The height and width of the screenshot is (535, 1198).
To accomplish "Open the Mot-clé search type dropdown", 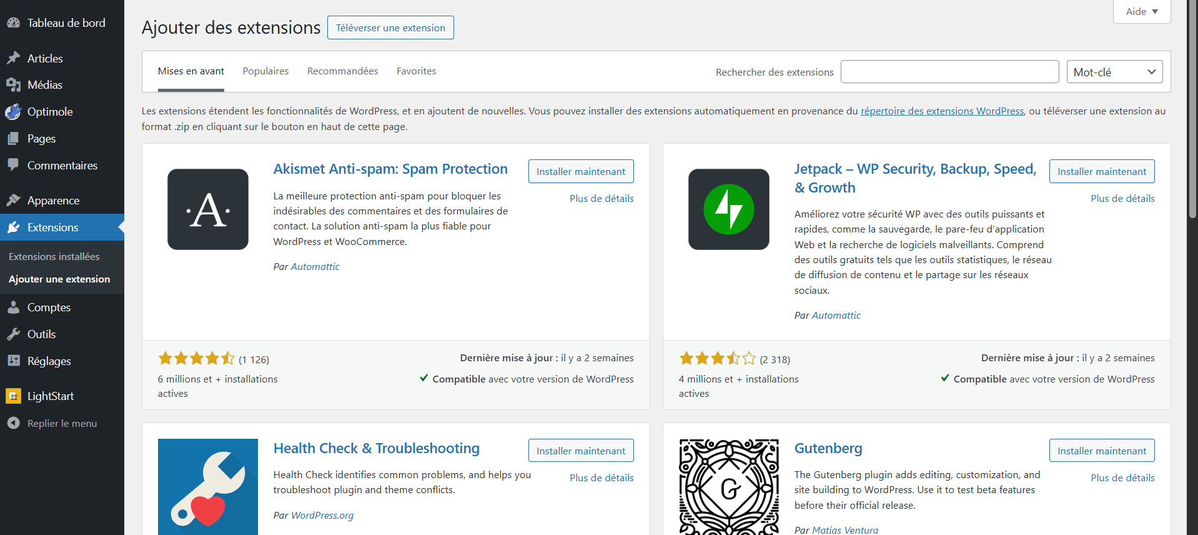I will (x=1114, y=72).
